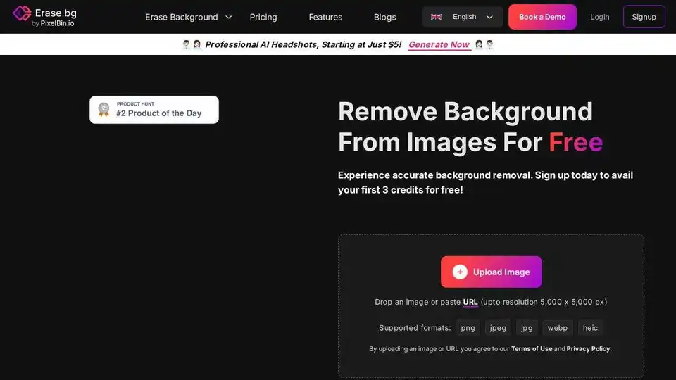Image resolution: width=676 pixels, height=380 pixels.
Task: Open the Terms of Use link
Action: 532,348
